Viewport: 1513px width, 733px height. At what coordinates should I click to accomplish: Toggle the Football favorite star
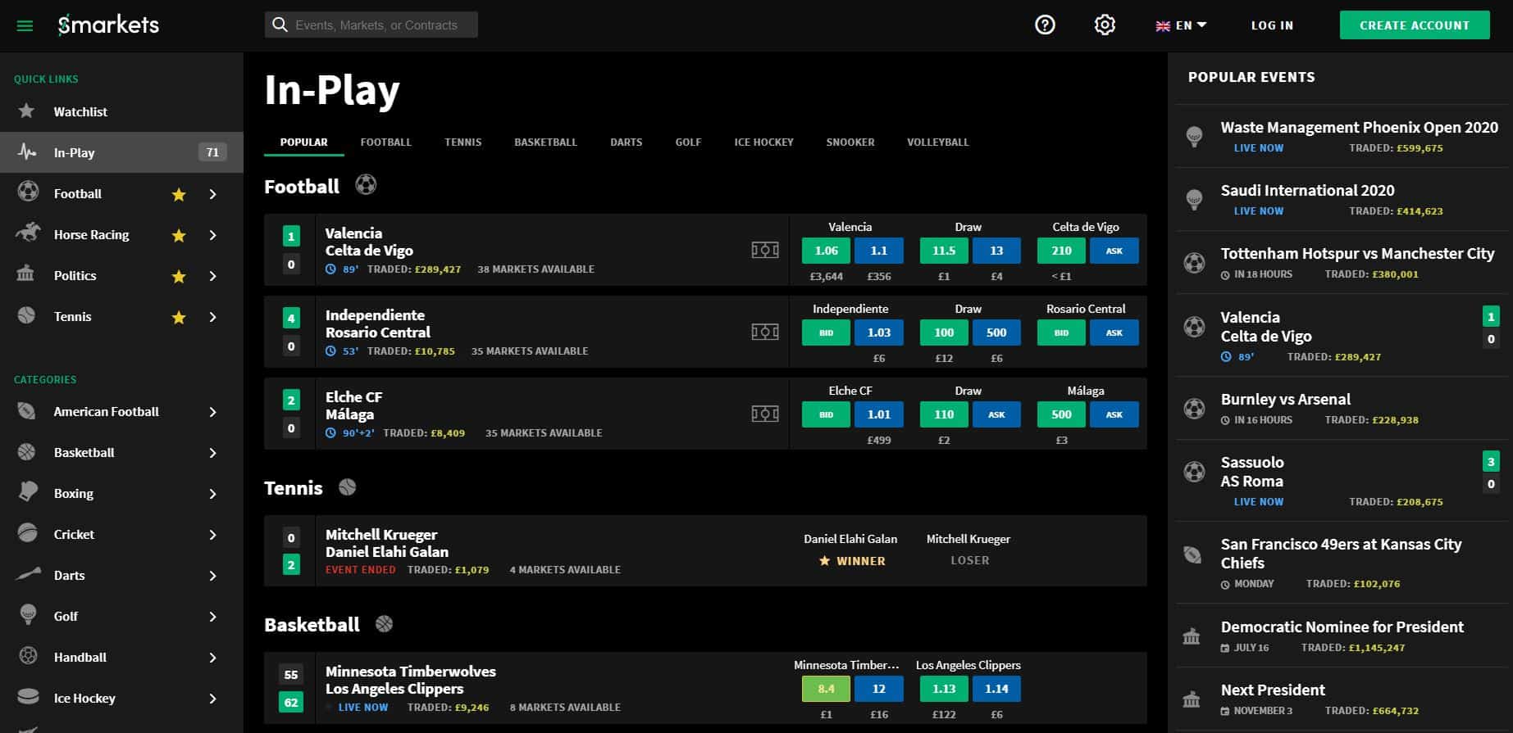[x=179, y=194]
